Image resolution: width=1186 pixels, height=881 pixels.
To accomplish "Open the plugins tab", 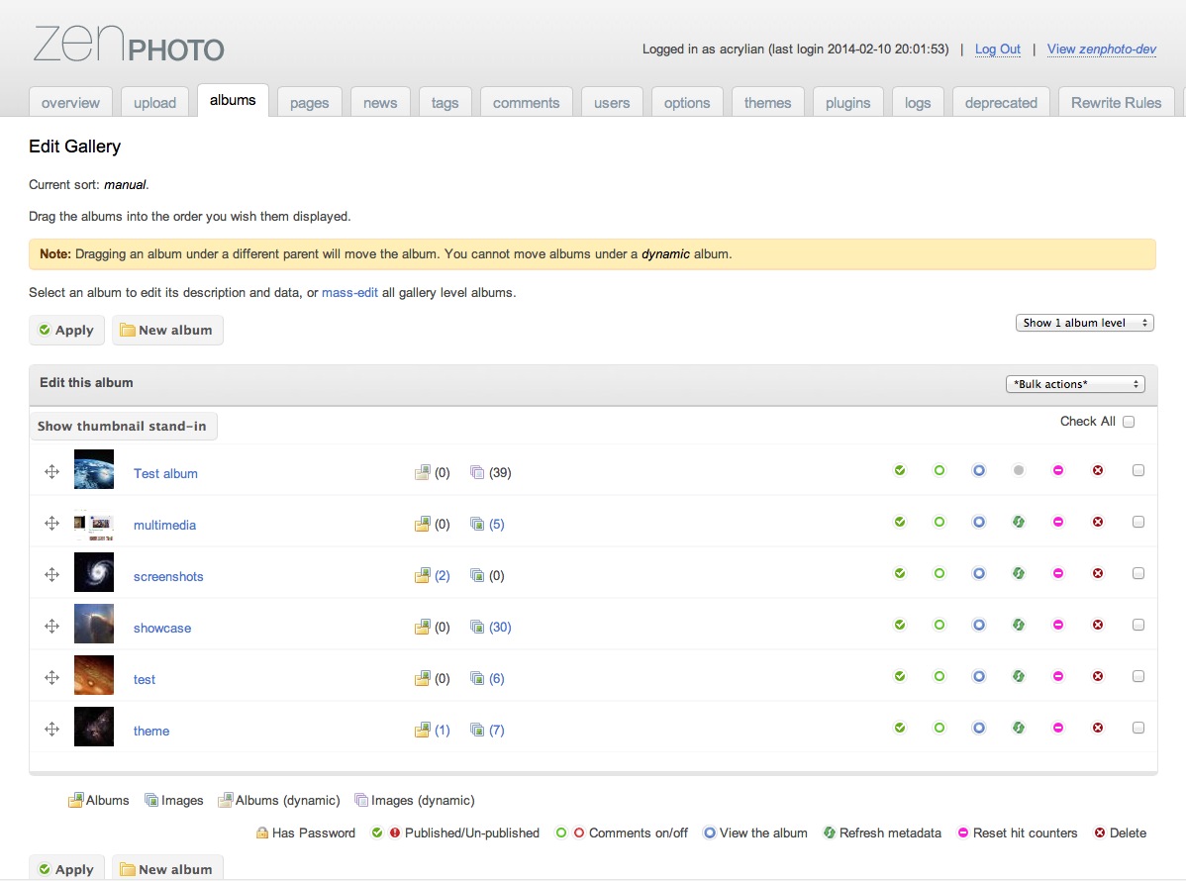I will point(847,101).
